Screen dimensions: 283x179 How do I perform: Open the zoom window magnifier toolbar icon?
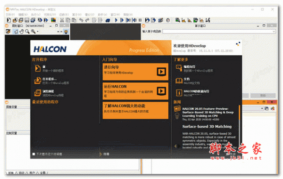coord(177,20)
